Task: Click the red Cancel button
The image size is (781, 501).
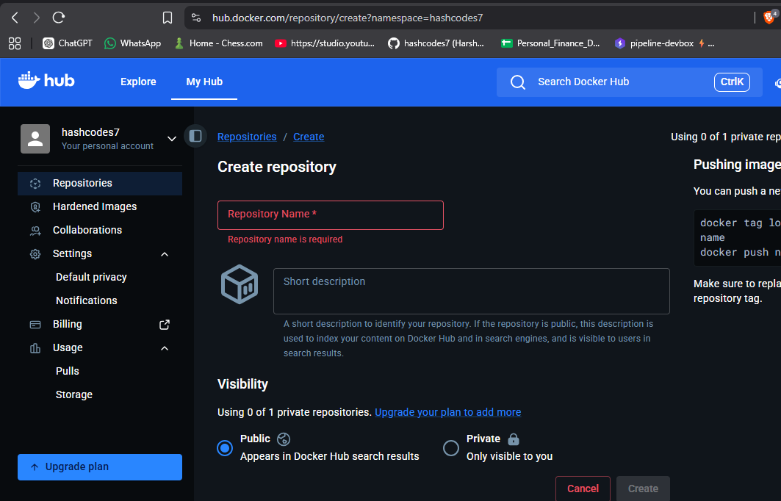Action: [583, 489]
